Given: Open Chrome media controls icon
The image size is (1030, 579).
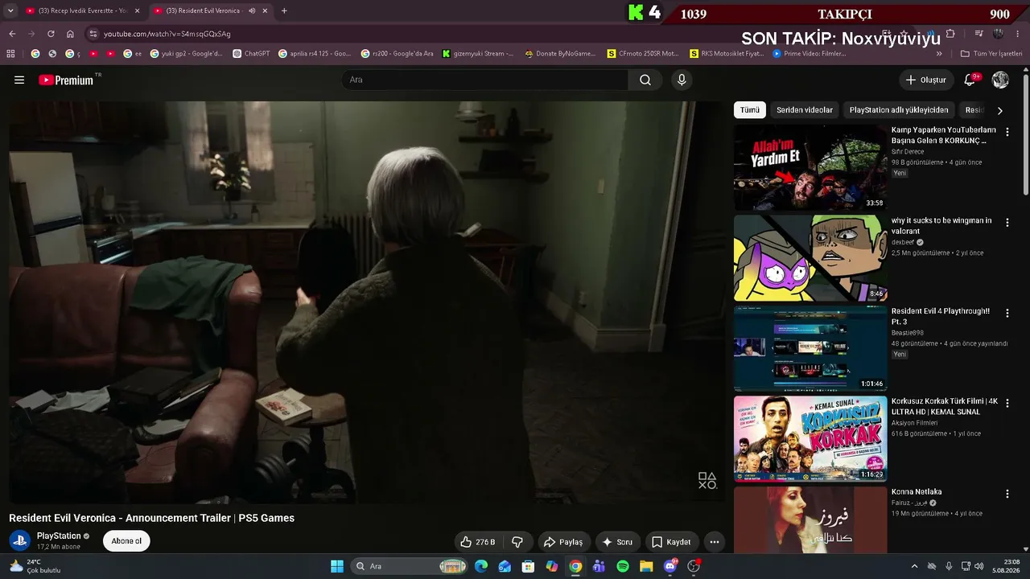Looking at the screenshot, I should [978, 34].
